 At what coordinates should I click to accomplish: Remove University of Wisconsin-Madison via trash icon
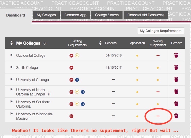coord(176,116)
